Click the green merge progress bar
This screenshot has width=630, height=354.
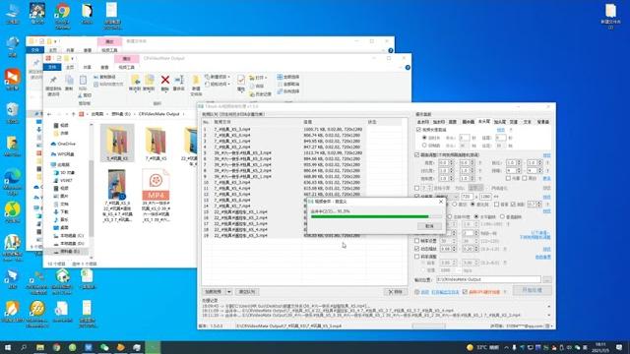click(370, 216)
